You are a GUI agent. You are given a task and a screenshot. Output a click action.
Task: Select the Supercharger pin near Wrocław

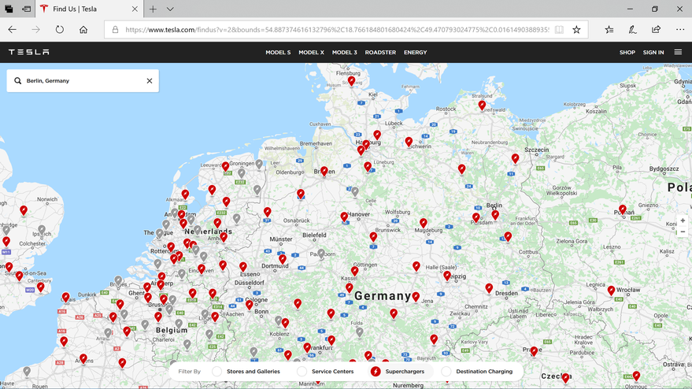(x=611, y=291)
